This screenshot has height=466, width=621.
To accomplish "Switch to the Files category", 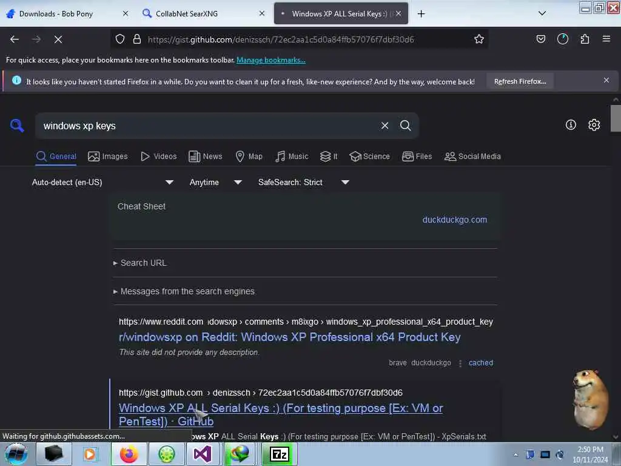I will coord(417,156).
